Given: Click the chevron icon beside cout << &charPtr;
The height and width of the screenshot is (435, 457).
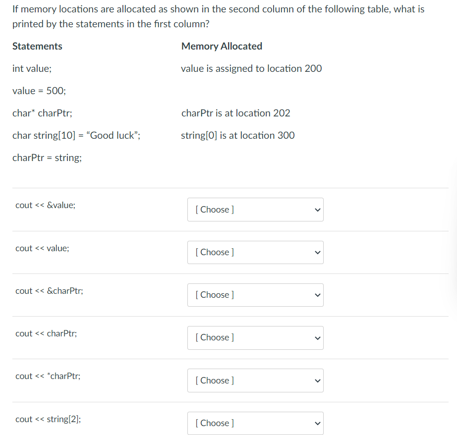Looking at the screenshot, I should pos(317,295).
